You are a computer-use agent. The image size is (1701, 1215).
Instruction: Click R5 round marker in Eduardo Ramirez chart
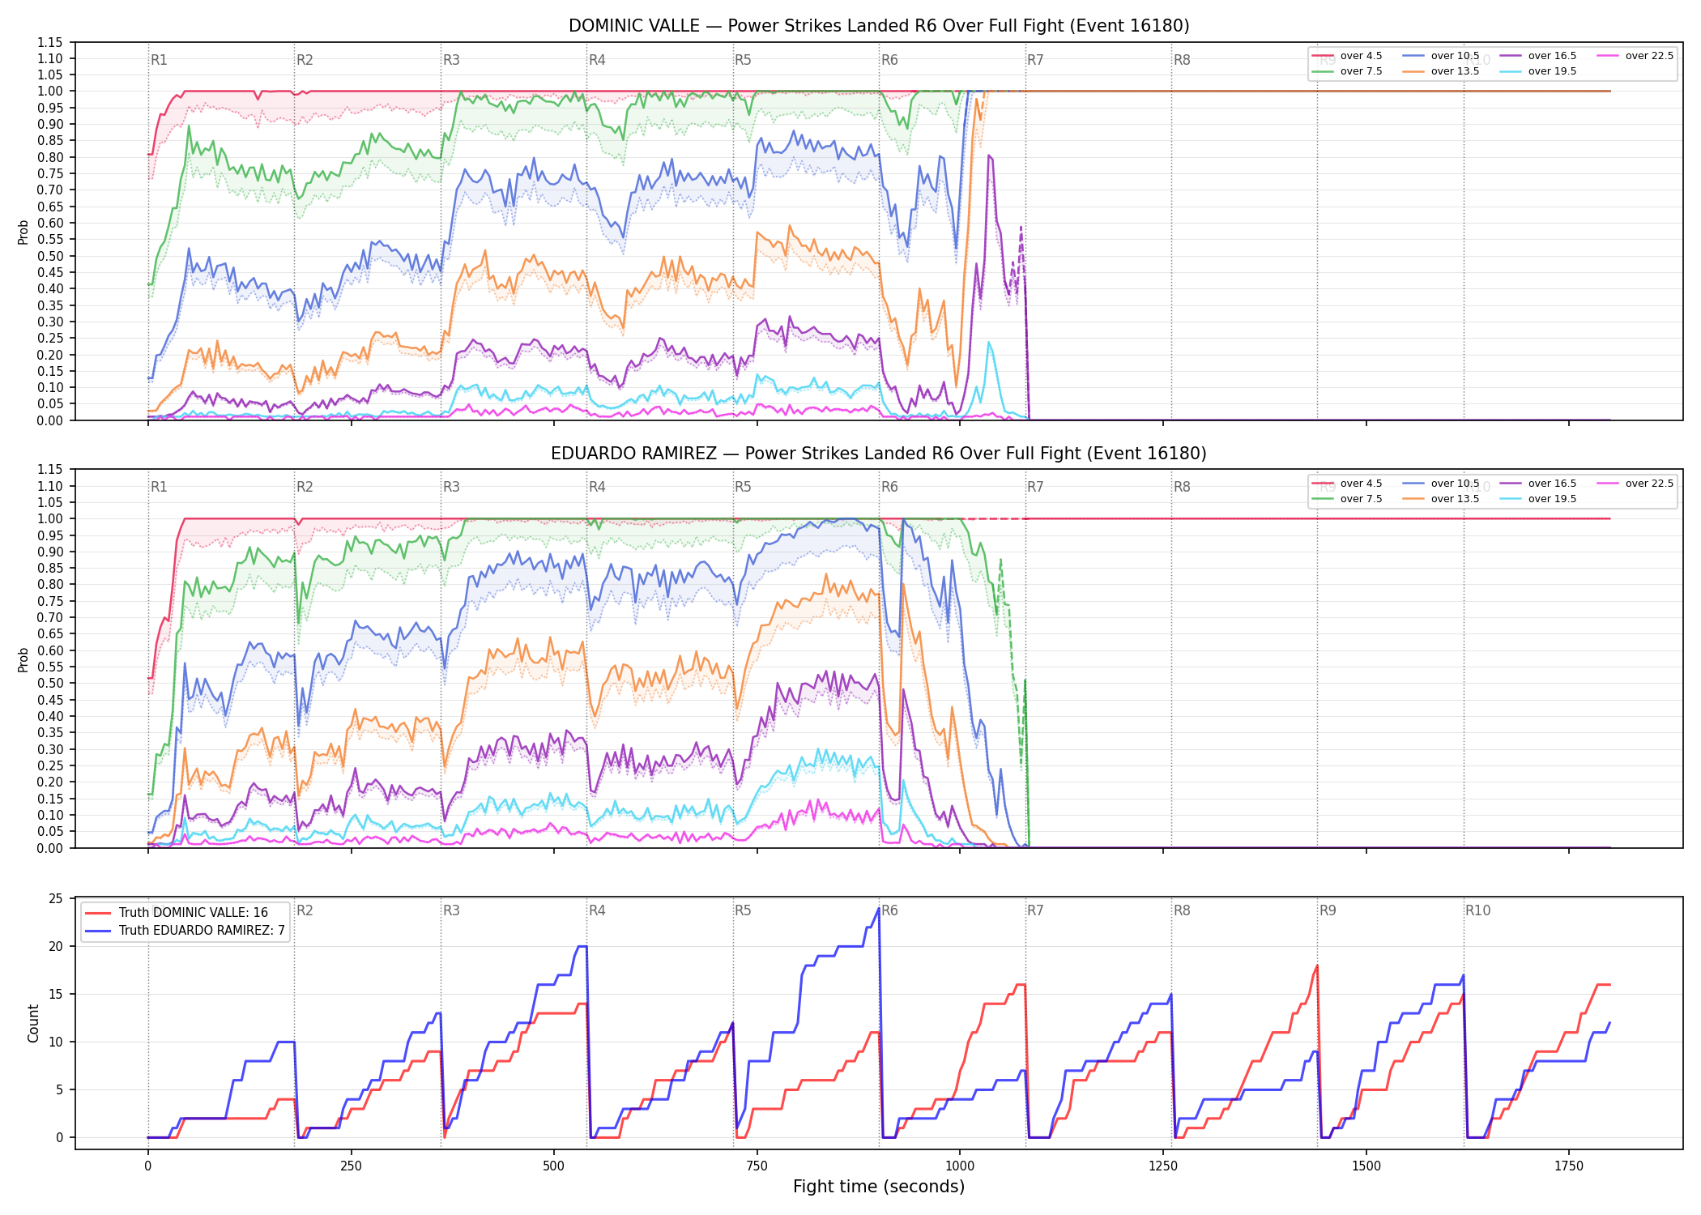743,487
